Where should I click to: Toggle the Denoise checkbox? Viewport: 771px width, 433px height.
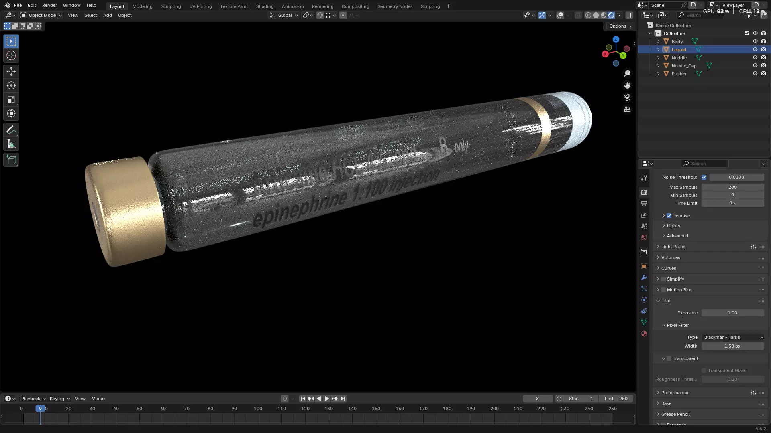pos(669,216)
